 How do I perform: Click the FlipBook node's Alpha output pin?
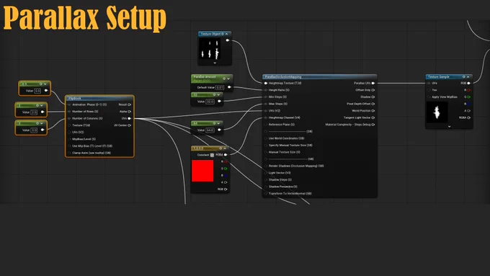tap(130, 112)
